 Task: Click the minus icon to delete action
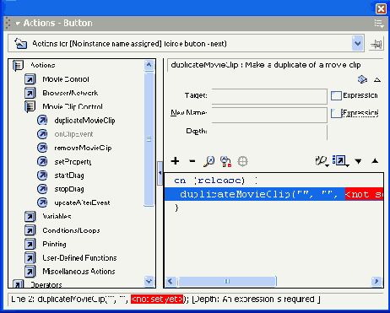point(192,161)
